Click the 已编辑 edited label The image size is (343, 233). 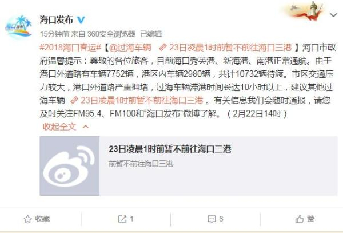[151, 34]
